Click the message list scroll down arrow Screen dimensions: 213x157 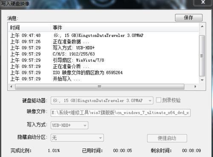(202, 80)
